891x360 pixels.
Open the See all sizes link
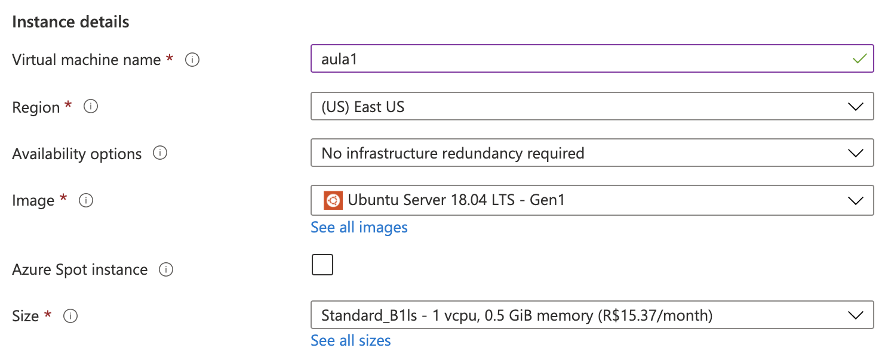(351, 341)
